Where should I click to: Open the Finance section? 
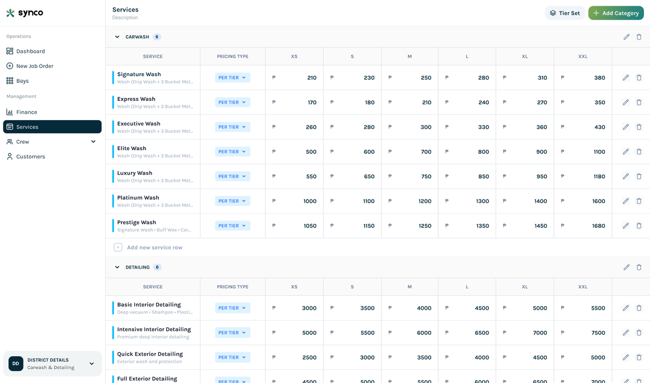[52, 112]
